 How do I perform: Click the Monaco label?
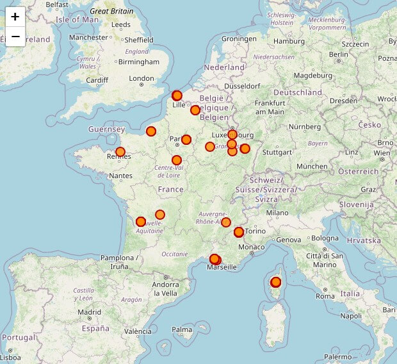(252, 247)
